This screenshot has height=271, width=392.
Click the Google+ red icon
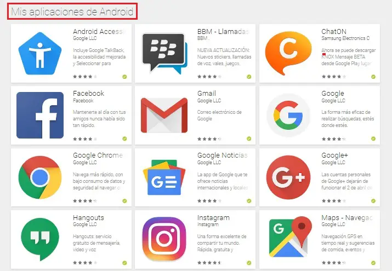point(288,177)
